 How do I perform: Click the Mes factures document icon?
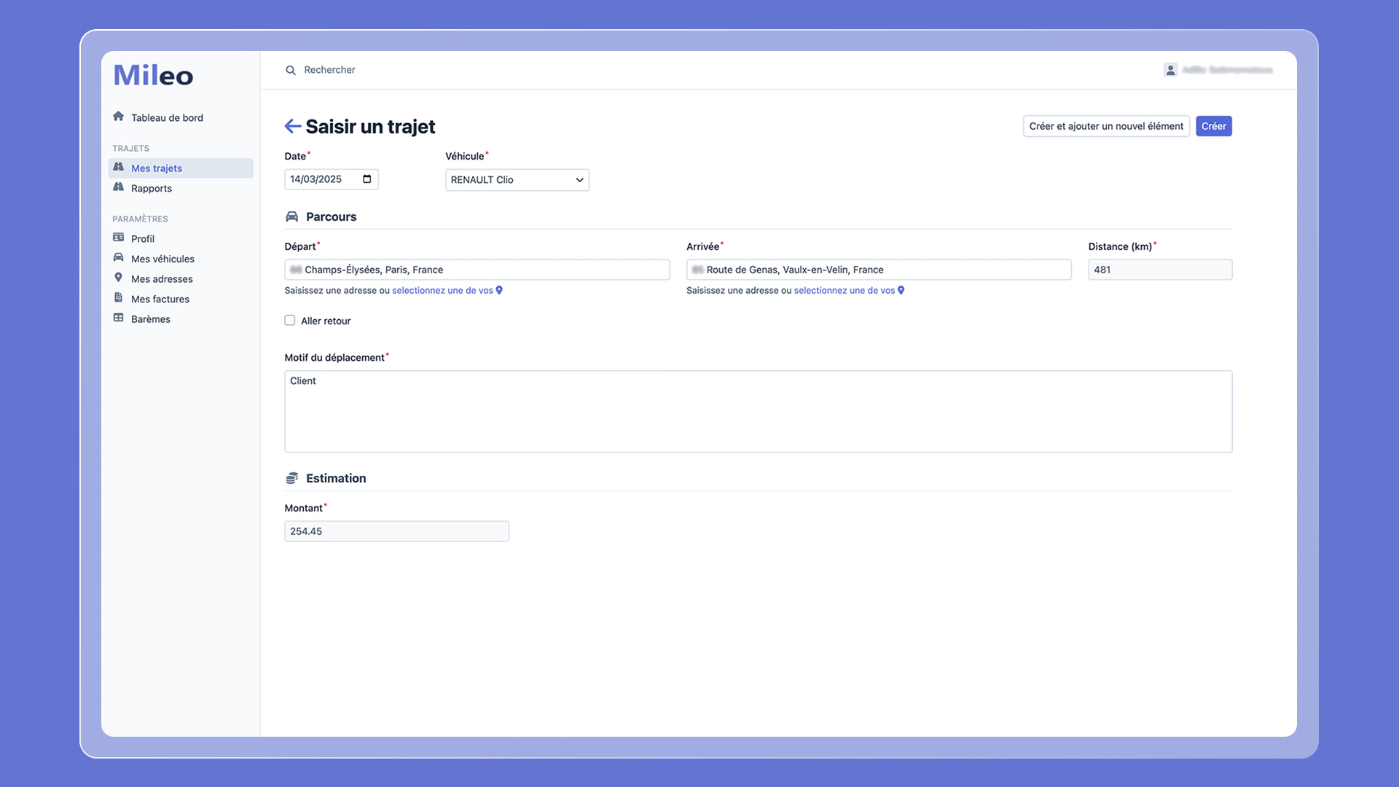coord(119,298)
